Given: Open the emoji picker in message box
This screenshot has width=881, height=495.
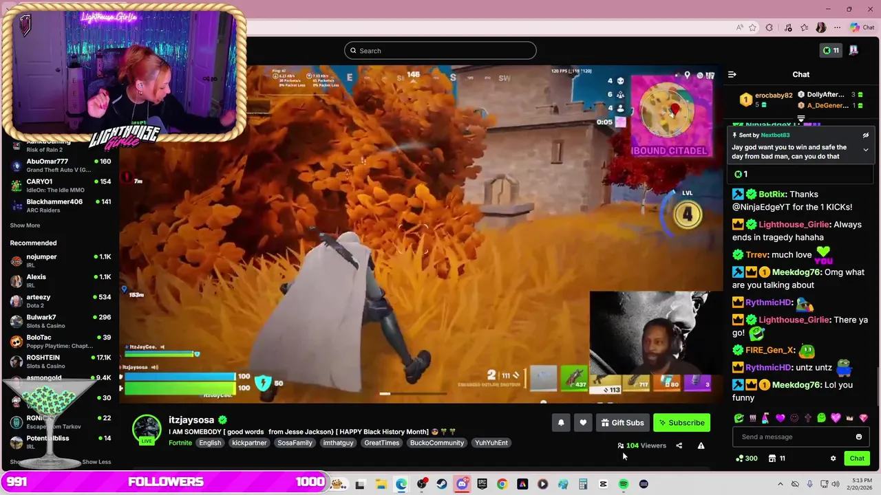Looking at the screenshot, I should coord(858,437).
